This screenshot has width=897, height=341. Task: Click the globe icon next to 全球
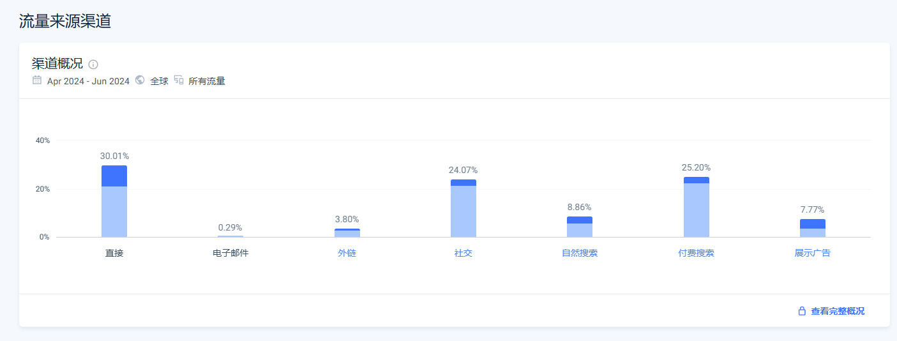(140, 80)
